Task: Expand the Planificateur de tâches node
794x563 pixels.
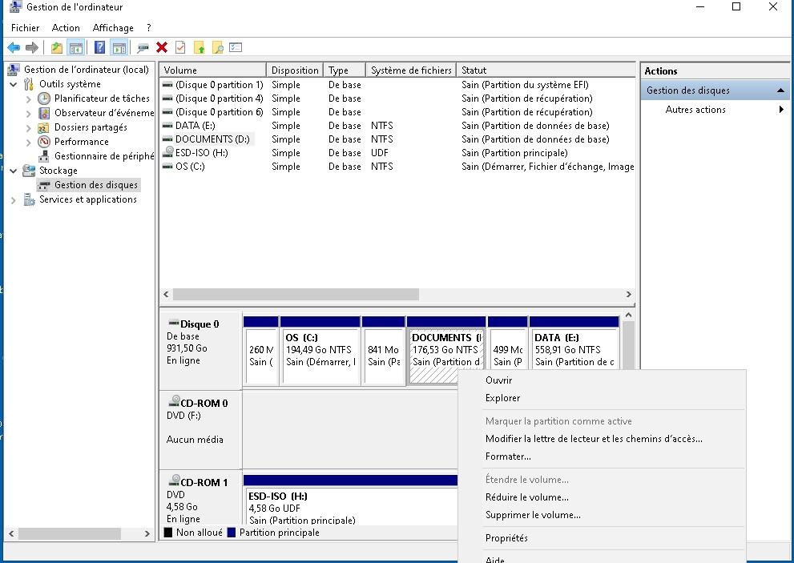Action: tap(29, 99)
